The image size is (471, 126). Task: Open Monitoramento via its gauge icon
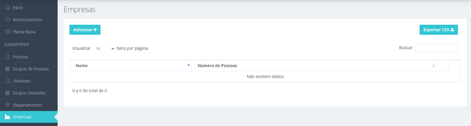8,20
